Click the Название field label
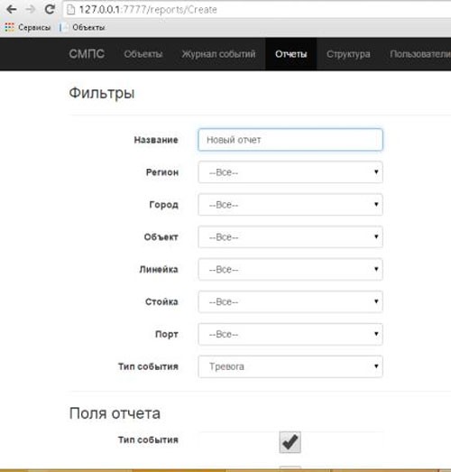This screenshot has width=451, height=472. [x=156, y=140]
